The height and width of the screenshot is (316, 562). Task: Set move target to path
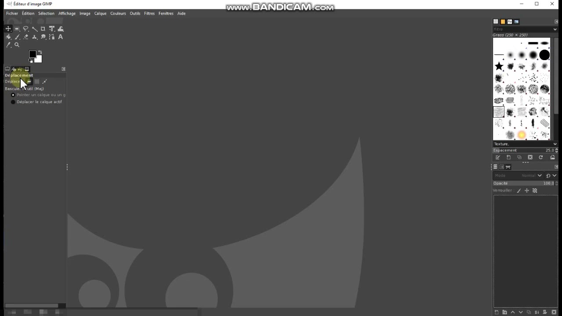pos(45,81)
